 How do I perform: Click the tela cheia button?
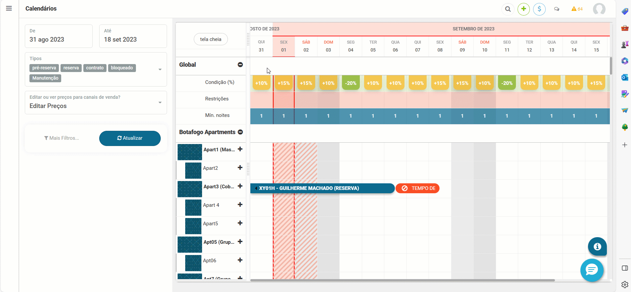point(211,39)
